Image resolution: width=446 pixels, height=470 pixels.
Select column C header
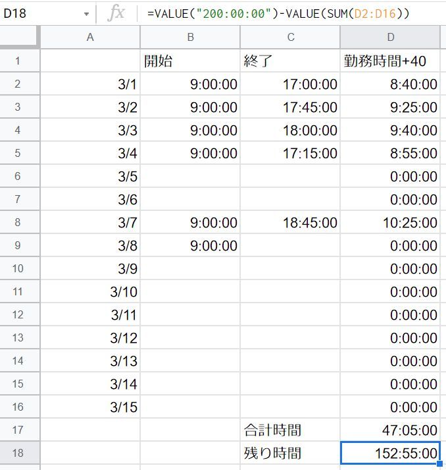[290, 38]
